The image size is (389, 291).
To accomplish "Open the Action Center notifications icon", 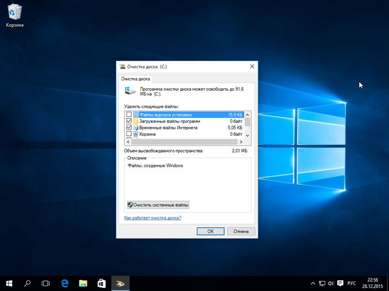I will [x=340, y=283].
